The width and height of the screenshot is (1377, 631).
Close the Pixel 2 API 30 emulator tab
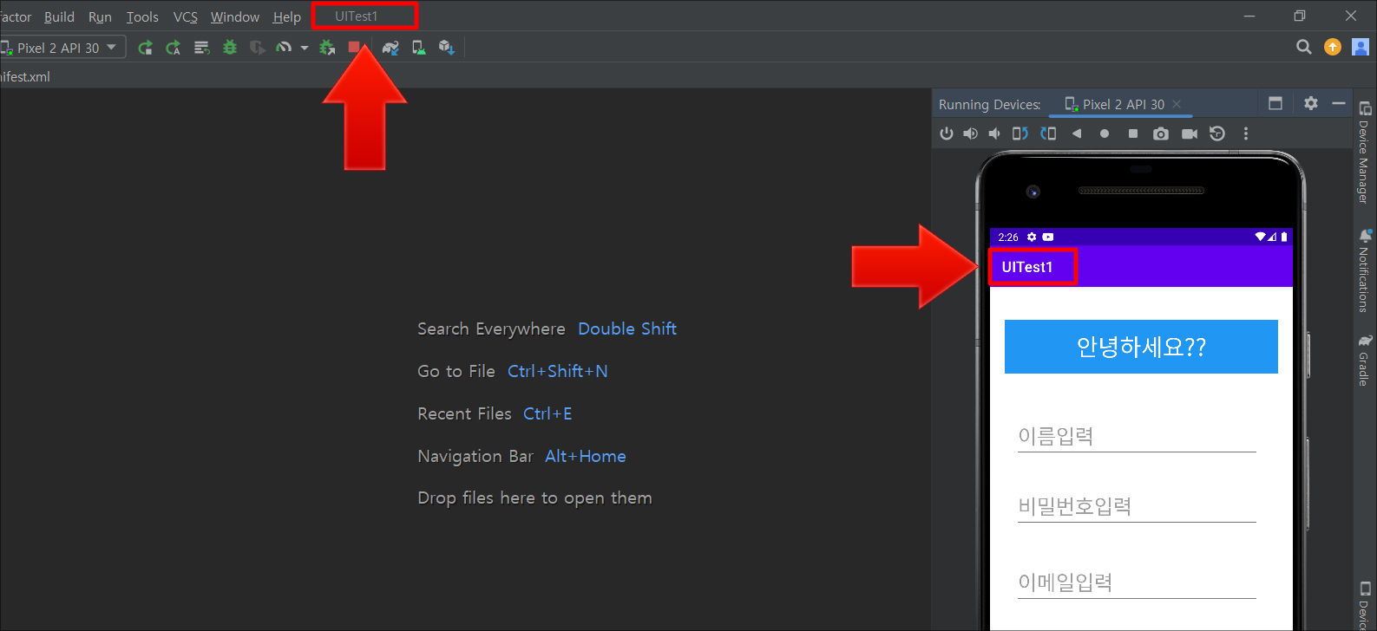[x=1177, y=104]
